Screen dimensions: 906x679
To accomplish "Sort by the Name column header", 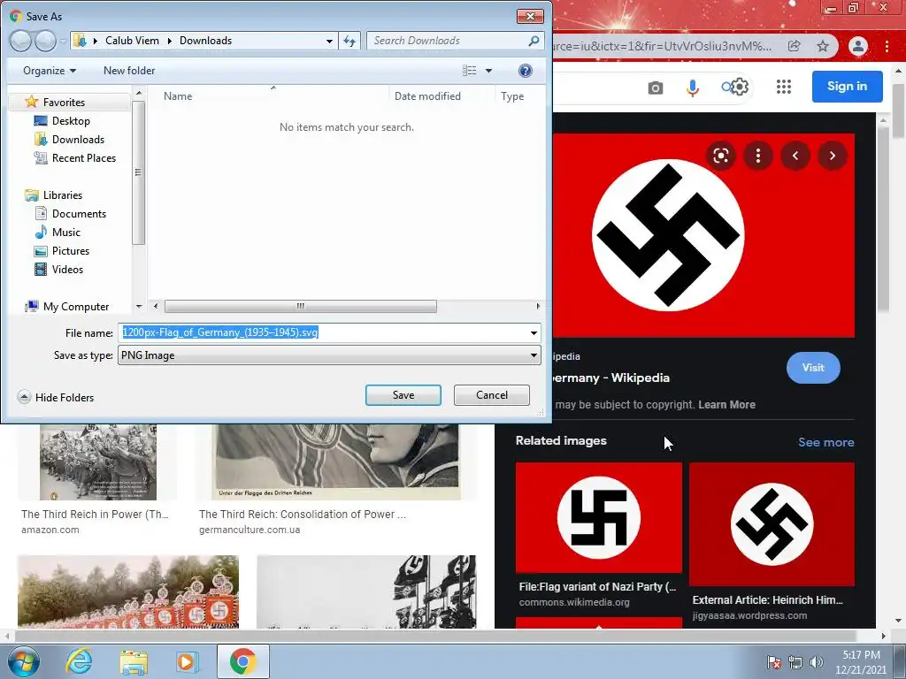I will tap(178, 96).
